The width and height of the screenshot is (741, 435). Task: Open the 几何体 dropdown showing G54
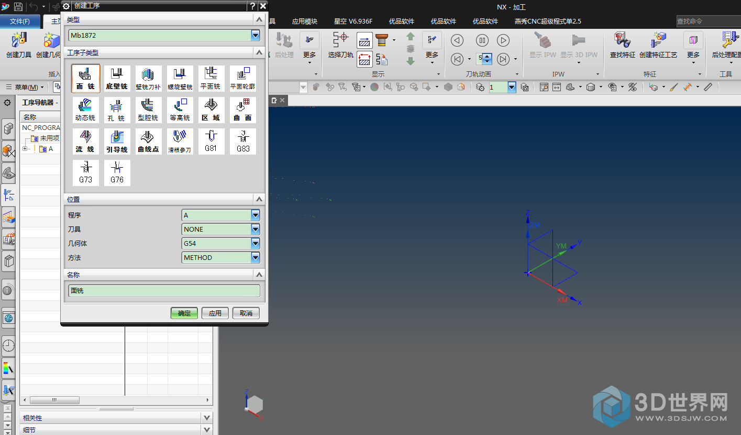[256, 243]
